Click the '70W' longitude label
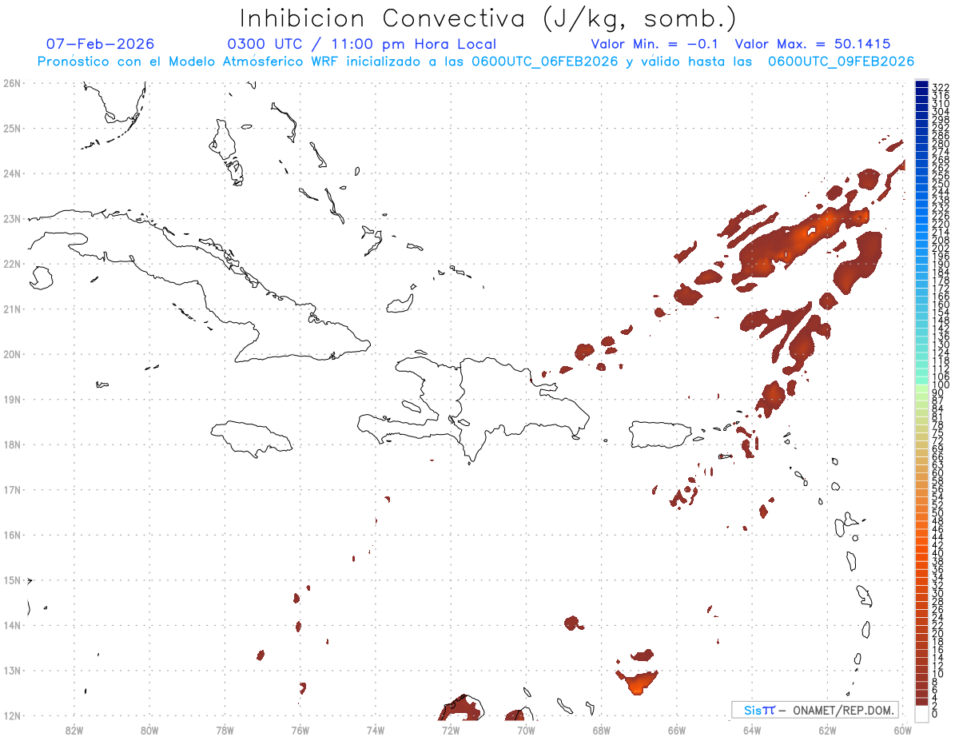This screenshot has height=741, width=959. pos(526,730)
